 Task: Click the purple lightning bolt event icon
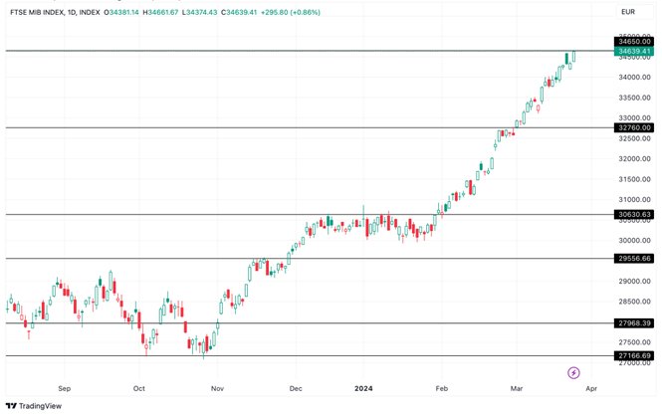[x=573, y=372]
